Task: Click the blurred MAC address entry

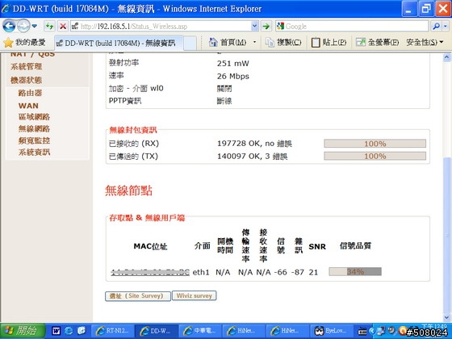Action: [x=150, y=272]
